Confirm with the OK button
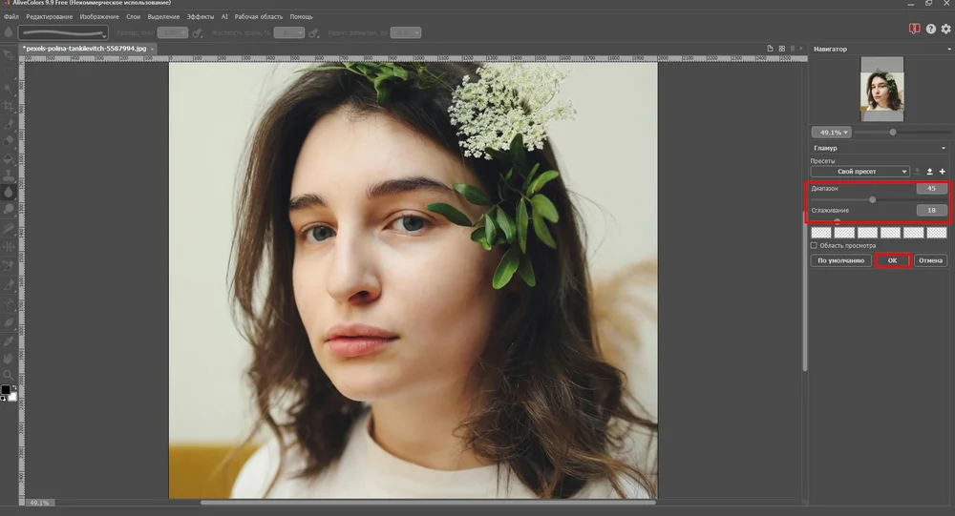This screenshot has height=516, width=955. click(892, 260)
